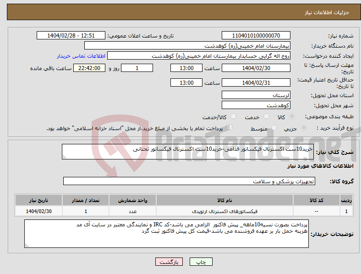Click the چاپ print button

[x=201, y=262]
